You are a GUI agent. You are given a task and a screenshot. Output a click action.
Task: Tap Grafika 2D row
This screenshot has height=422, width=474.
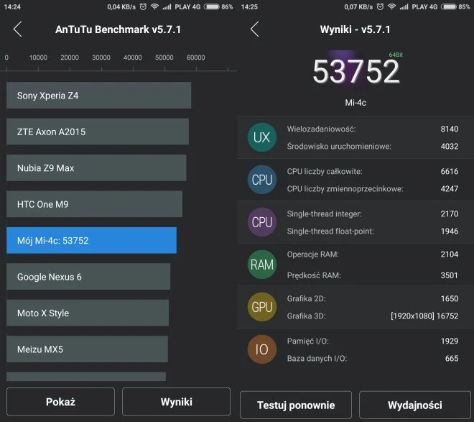pyautogui.click(x=373, y=298)
